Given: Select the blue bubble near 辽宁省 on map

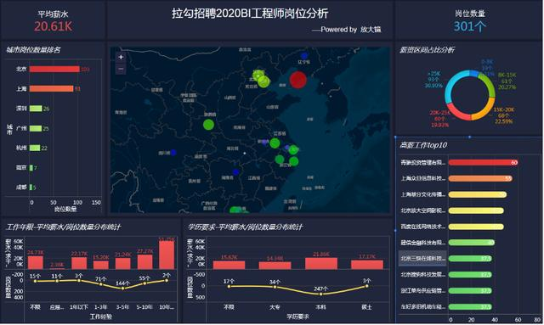Looking at the screenshot, I should [304, 55].
